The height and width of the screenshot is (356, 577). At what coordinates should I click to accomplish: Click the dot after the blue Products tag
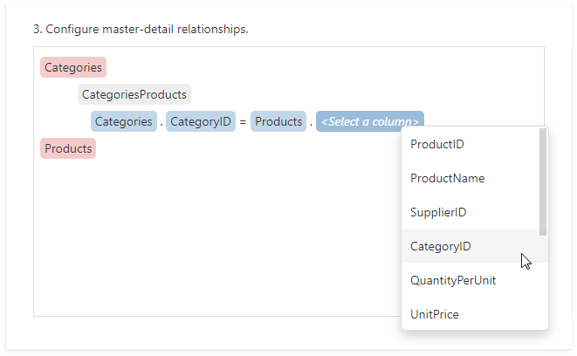(311, 123)
